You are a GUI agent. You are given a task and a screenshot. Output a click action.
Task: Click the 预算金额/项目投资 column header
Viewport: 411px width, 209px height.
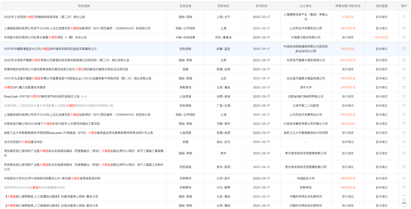[x=348, y=6]
